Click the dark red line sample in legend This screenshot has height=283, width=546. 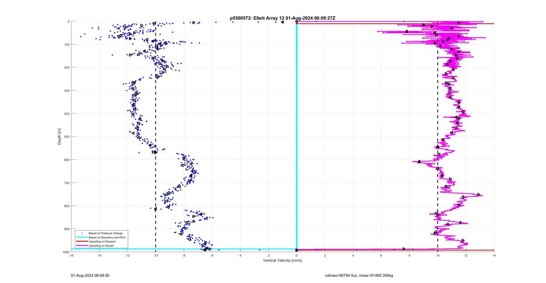(x=81, y=242)
